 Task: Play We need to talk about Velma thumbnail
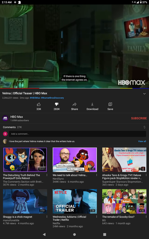pos(75,160)
